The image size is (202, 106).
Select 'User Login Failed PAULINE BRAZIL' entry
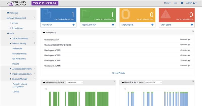(117, 45)
